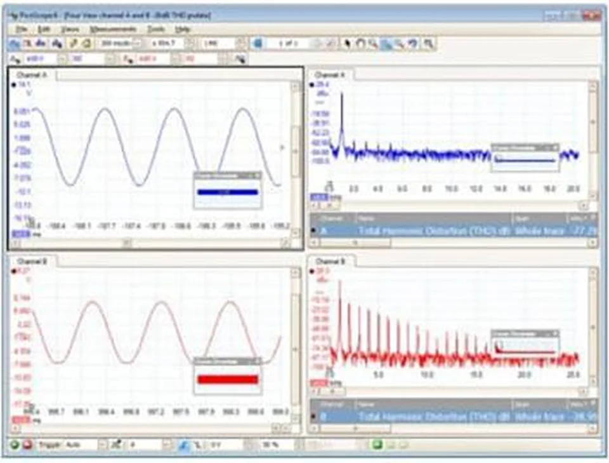
Task: Click the green Start capture button
Action: (15, 445)
